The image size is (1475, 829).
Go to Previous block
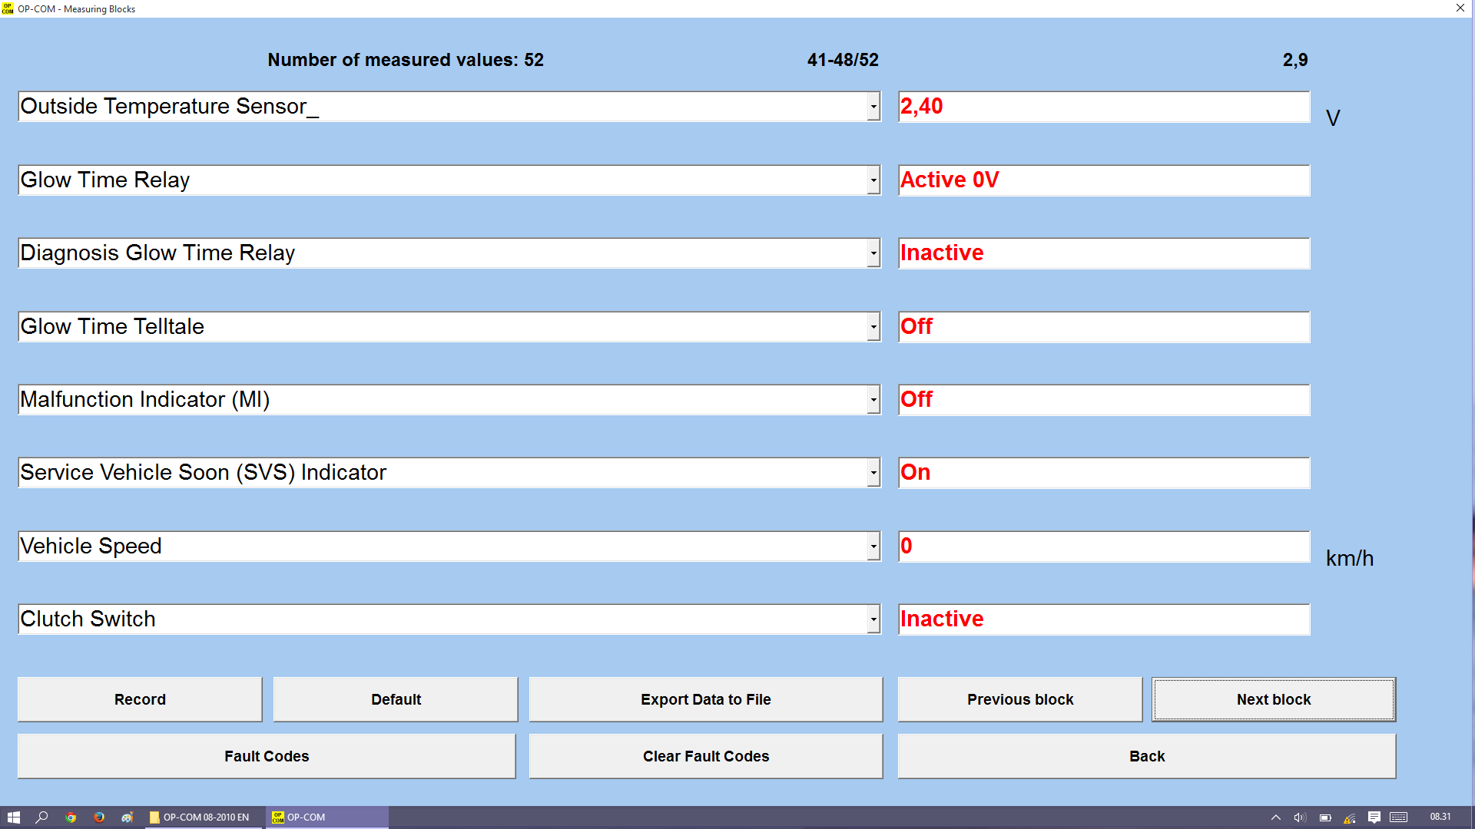coord(1020,699)
